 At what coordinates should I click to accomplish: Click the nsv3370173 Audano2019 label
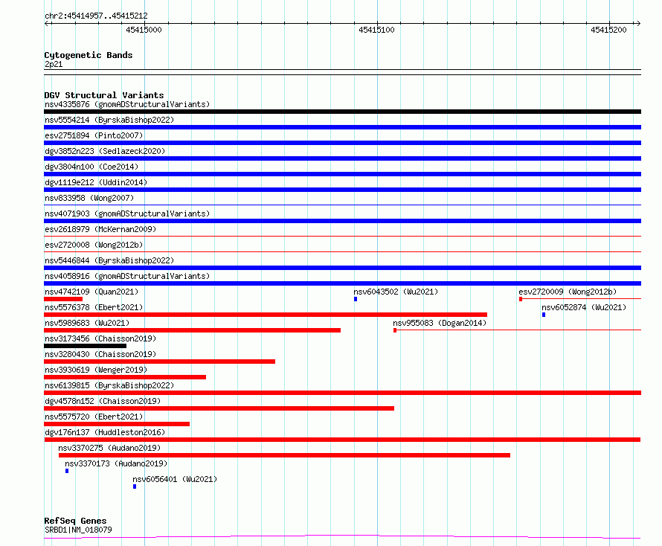116,463
